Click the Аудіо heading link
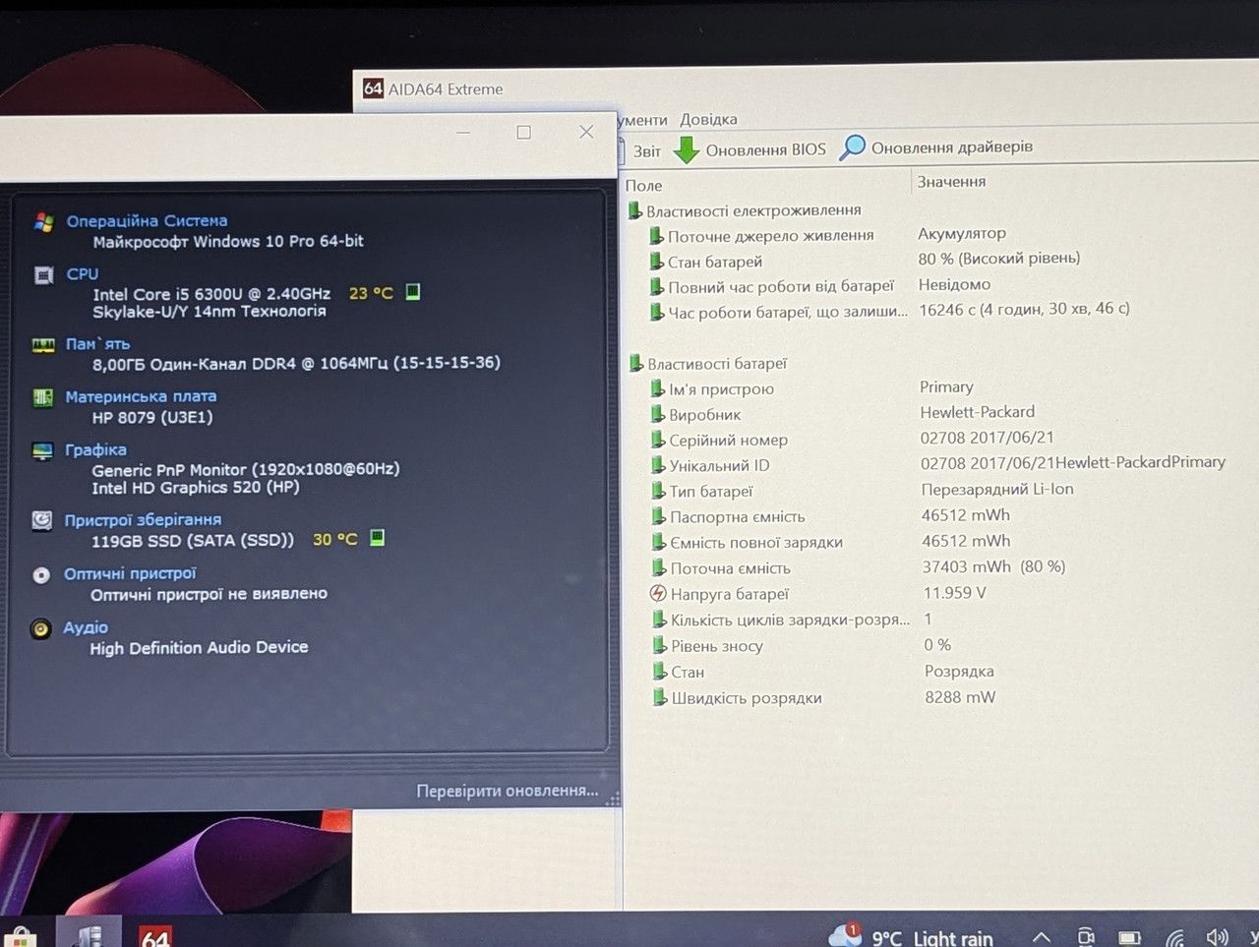Image resolution: width=1259 pixels, height=947 pixels. click(86, 627)
